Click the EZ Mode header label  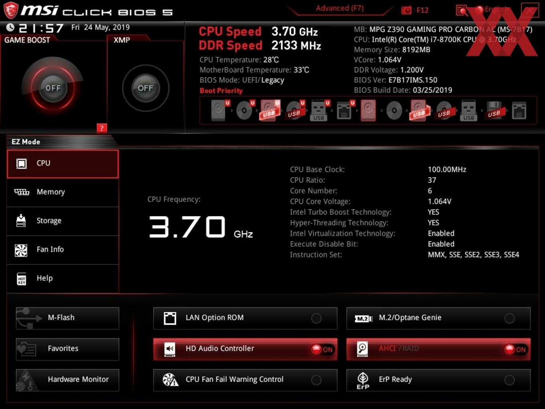coord(26,142)
